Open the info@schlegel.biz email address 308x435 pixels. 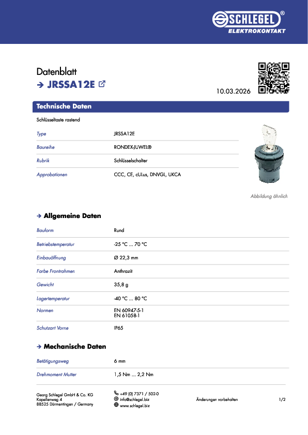pos(134,399)
